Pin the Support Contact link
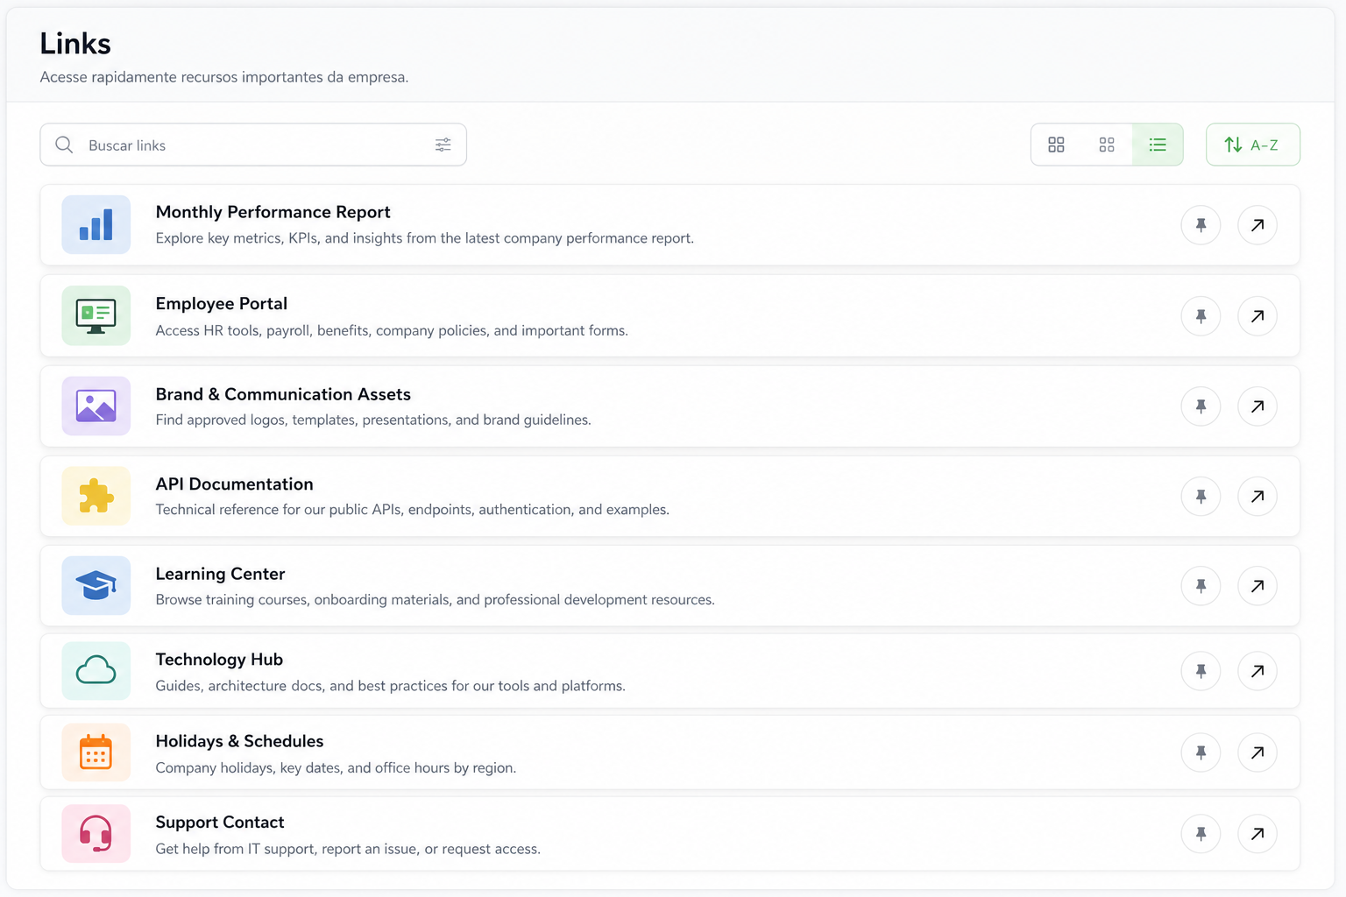The width and height of the screenshot is (1346, 897). point(1201,834)
